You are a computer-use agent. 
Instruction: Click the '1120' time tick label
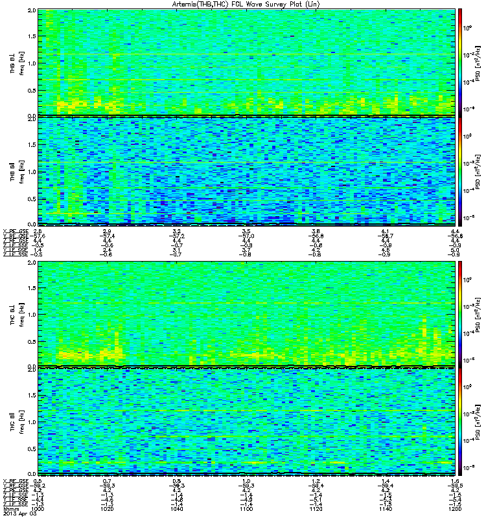tap(316, 509)
